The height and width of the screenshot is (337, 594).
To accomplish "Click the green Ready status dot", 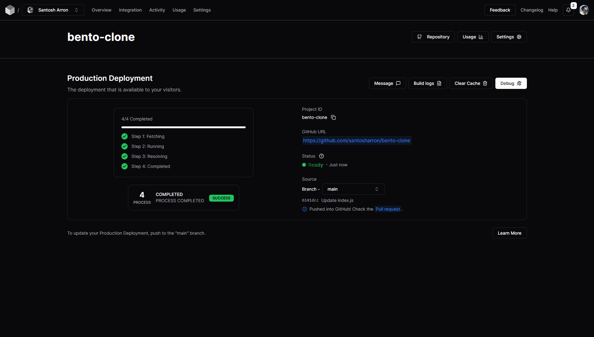I will coord(304,165).
